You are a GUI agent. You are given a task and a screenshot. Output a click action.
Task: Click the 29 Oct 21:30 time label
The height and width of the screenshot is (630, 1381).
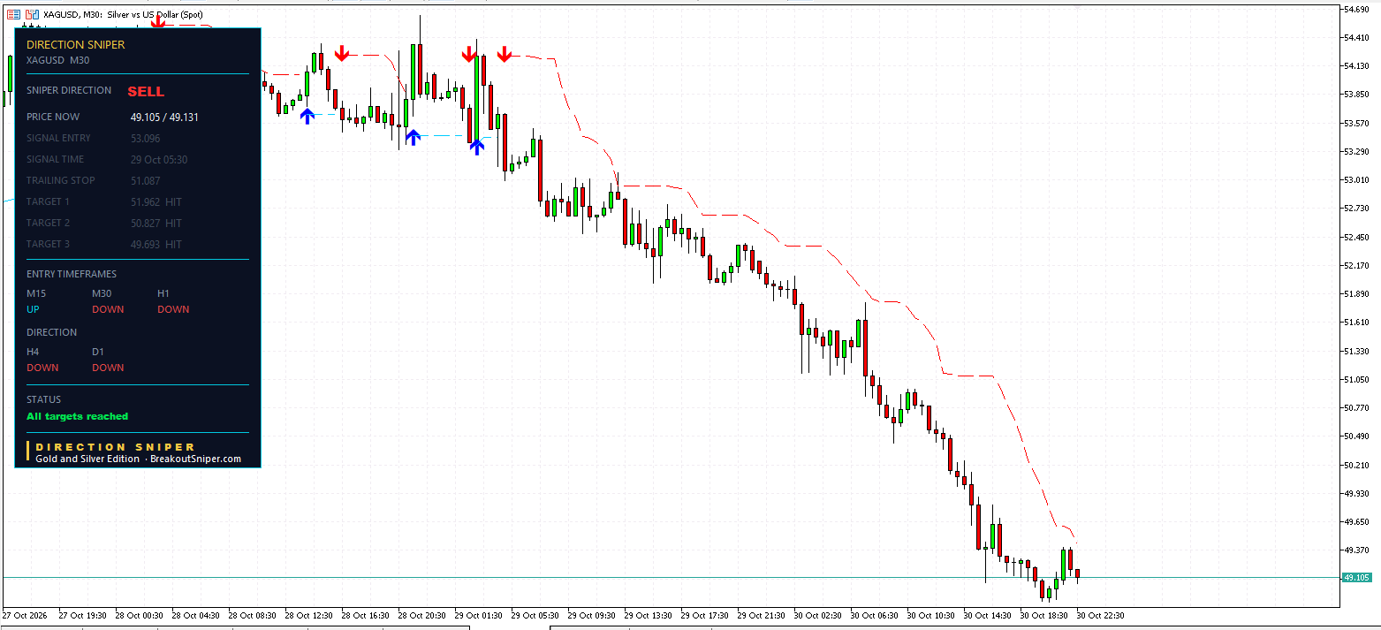tap(762, 615)
